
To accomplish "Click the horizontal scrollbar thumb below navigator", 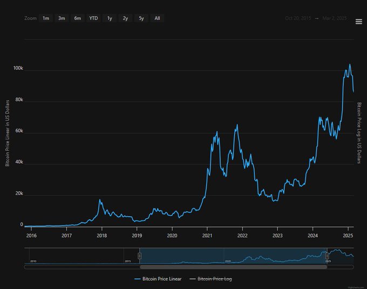I will (233, 267).
